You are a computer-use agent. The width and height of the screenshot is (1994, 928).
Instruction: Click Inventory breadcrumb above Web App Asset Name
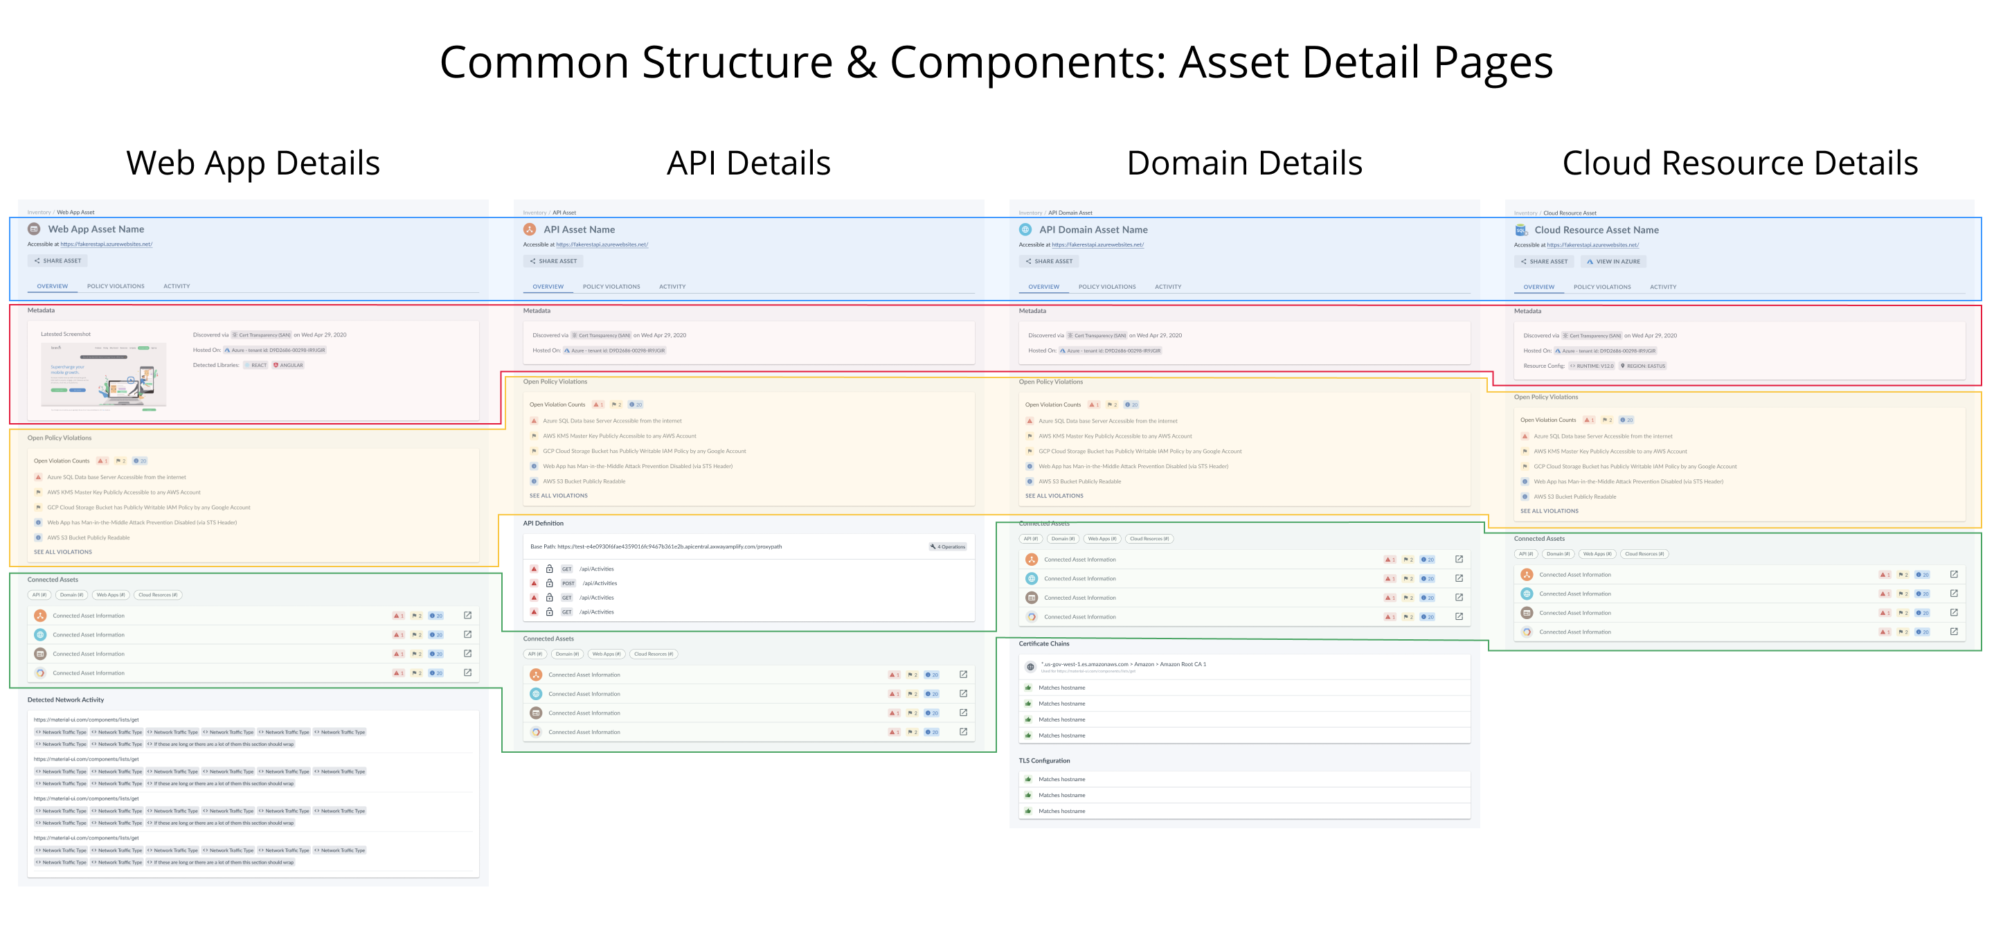pyautogui.click(x=39, y=212)
